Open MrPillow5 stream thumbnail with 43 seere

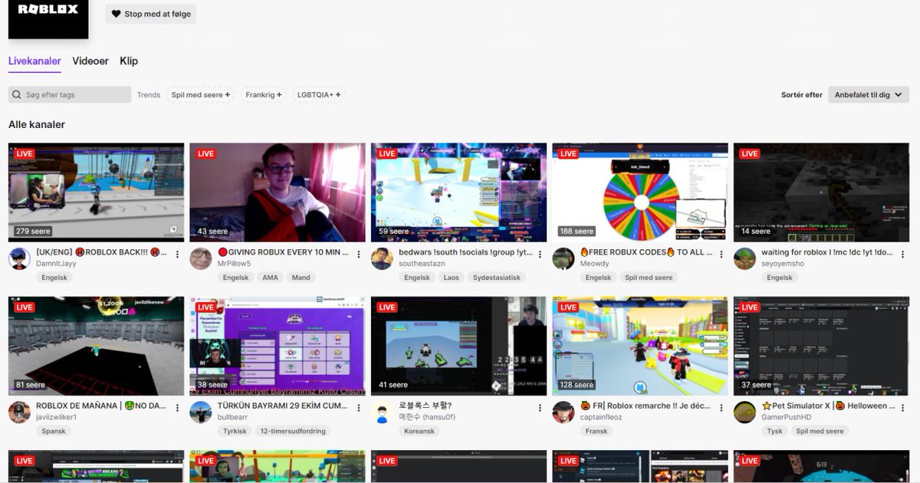(278, 192)
